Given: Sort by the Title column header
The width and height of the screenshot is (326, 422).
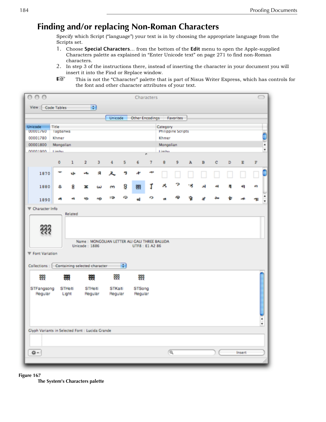Looking at the screenshot, I should coord(103,126).
